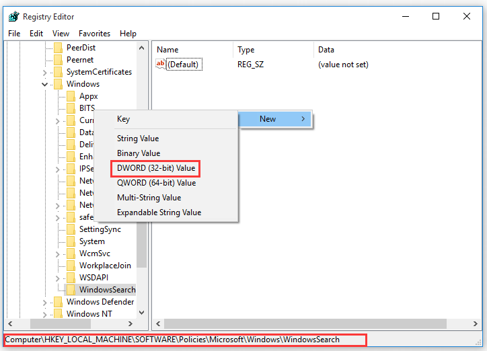Click the SystemCertificates folder icon
The width and height of the screenshot is (487, 351).
(x=58, y=72)
